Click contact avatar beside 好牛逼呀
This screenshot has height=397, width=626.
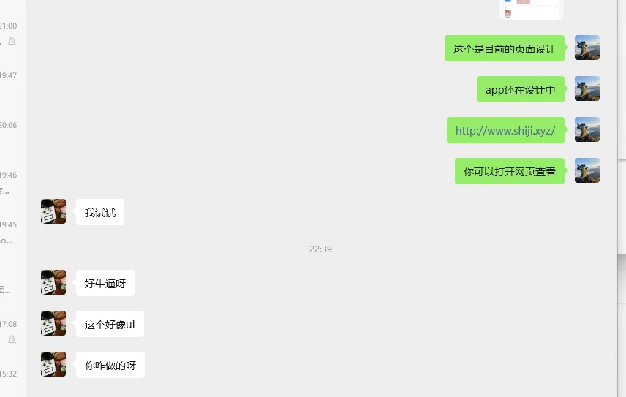[x=53, y=282]
